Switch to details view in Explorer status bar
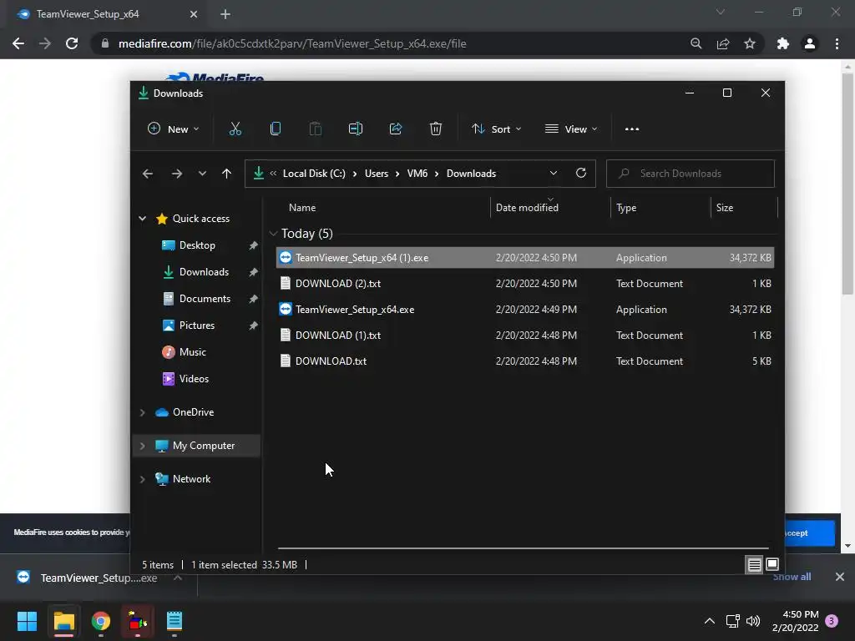This screenshot has height=641, width=855. click(x=754, y=565)
